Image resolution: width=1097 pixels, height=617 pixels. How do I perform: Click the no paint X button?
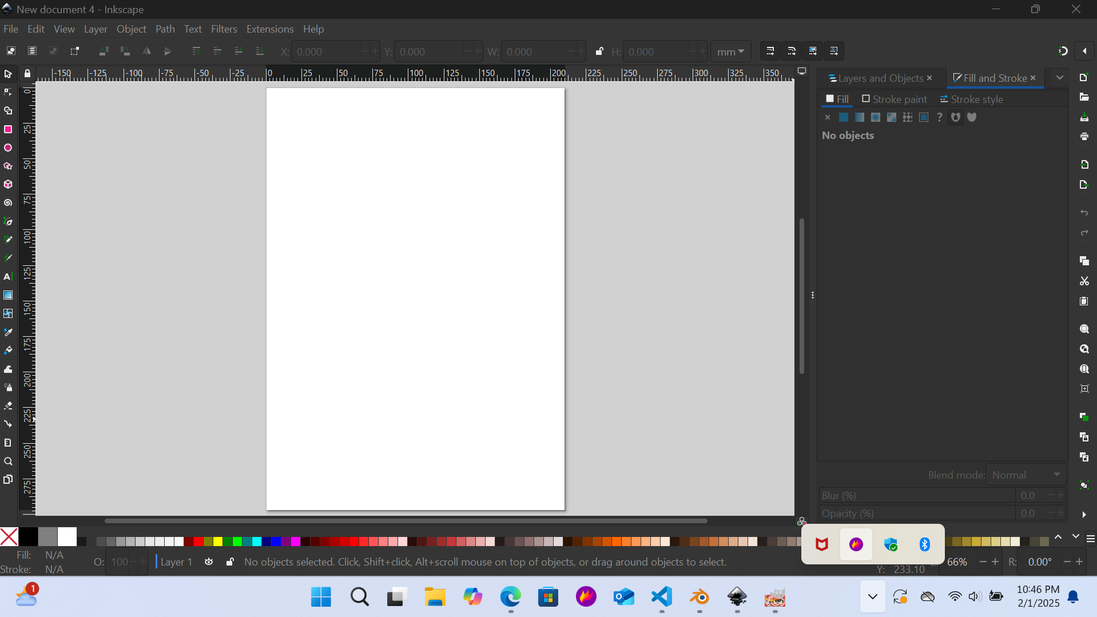point(827,117)
